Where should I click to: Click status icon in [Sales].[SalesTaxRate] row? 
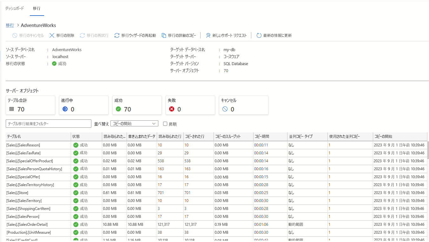pos(76,153)
